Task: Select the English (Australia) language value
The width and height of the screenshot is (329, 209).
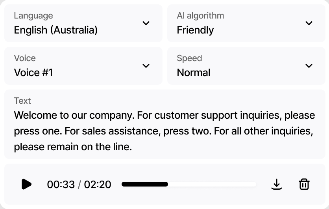Action: [56, 30]
